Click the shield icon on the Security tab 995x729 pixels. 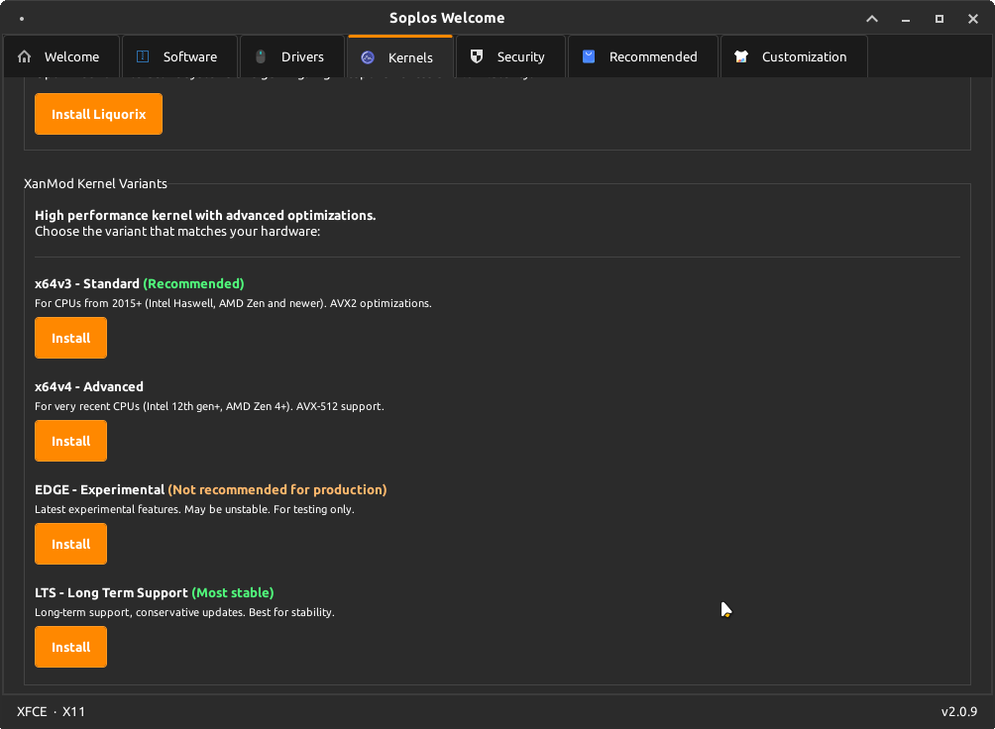point(477,56)
